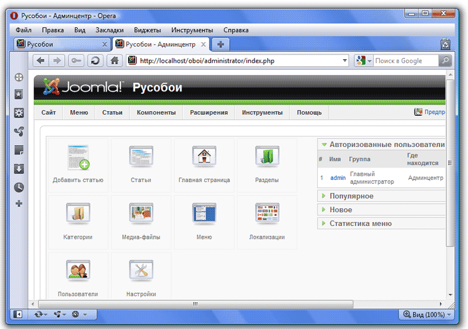Click the browser Home button
Viewport: 468px width, 329px height.
115,60
